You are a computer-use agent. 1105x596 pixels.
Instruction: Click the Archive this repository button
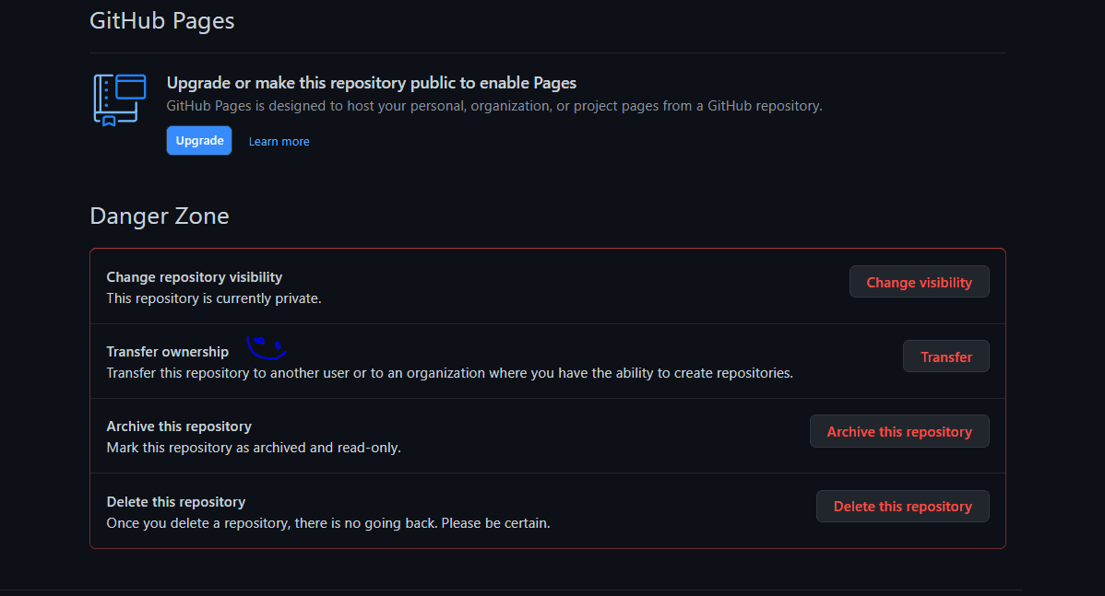[899, 431]
